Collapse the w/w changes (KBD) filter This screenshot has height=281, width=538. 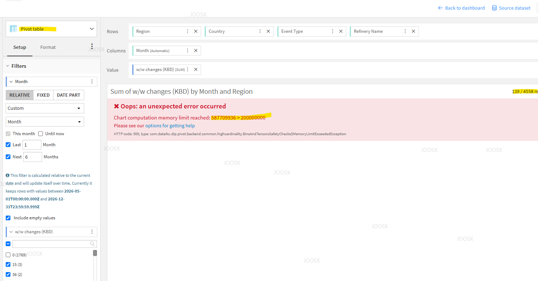tap(11, 232)
